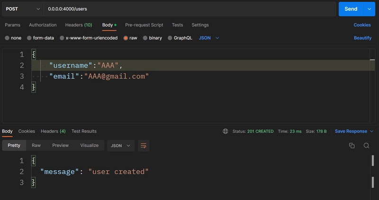Select the GraphQL body radio

point(170,38)
